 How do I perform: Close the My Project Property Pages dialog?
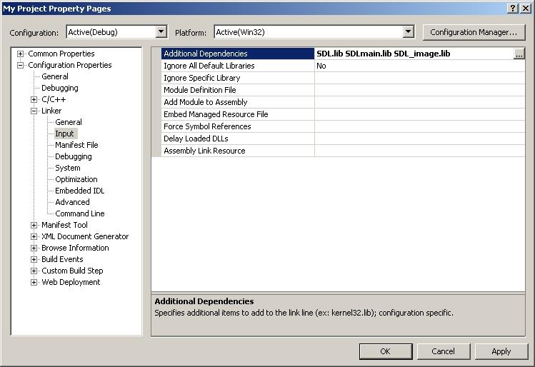(x=526, y=8)
